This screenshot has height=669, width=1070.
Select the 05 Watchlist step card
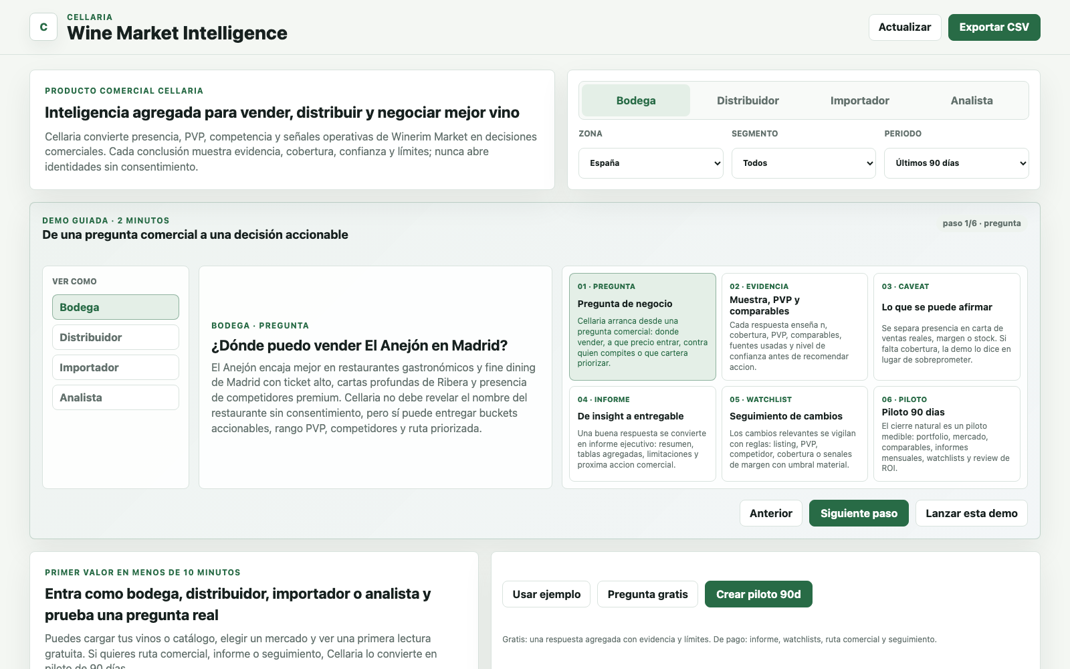[x=794, y=434]
